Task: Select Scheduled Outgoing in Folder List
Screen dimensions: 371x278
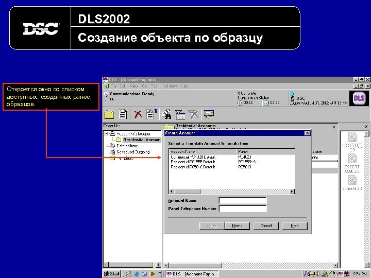Action: [133, 152]
